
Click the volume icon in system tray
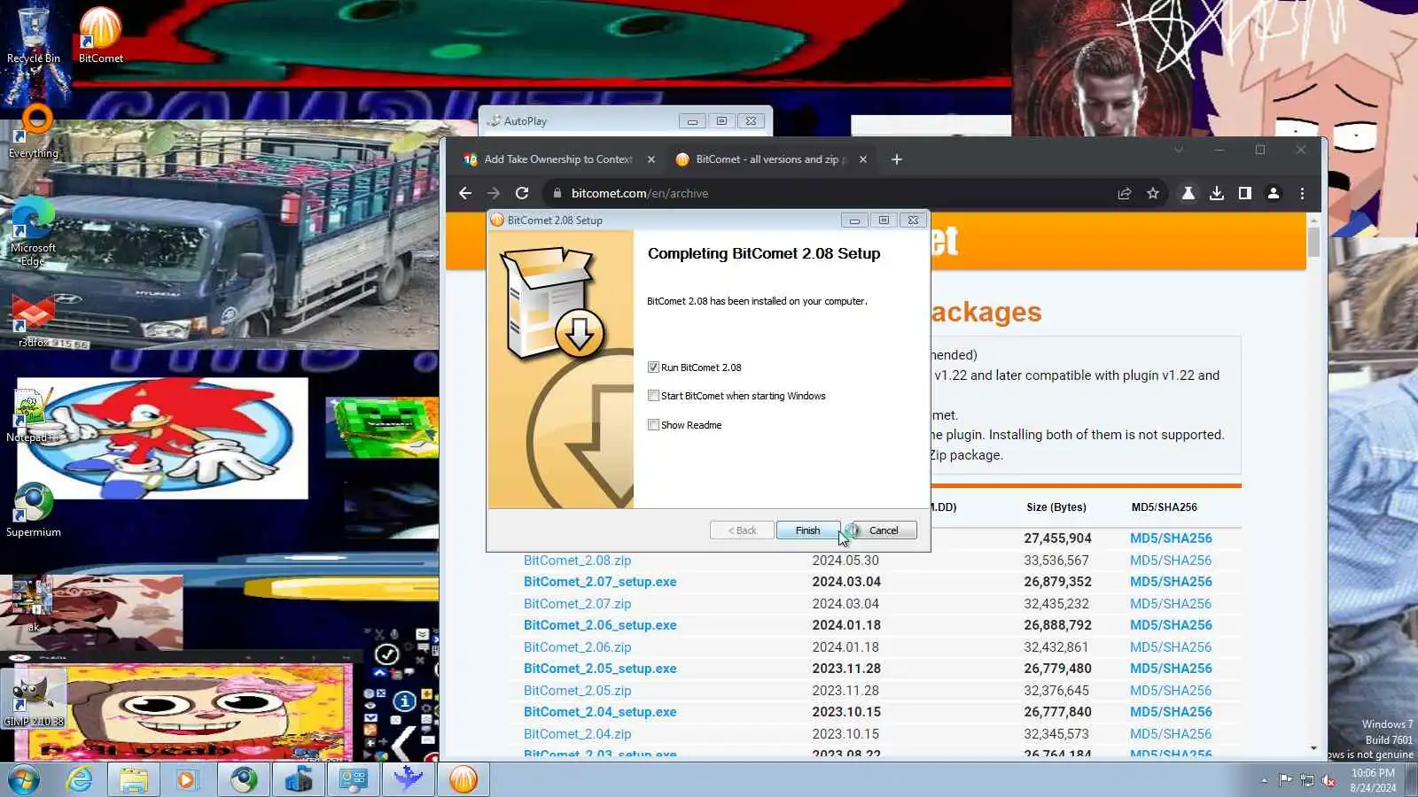point(1328,780)
